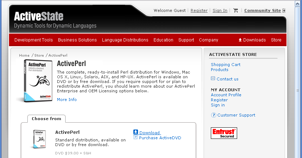Click the Entrust Secured badge
Screen dimensions: 302x158
point(224,133)
